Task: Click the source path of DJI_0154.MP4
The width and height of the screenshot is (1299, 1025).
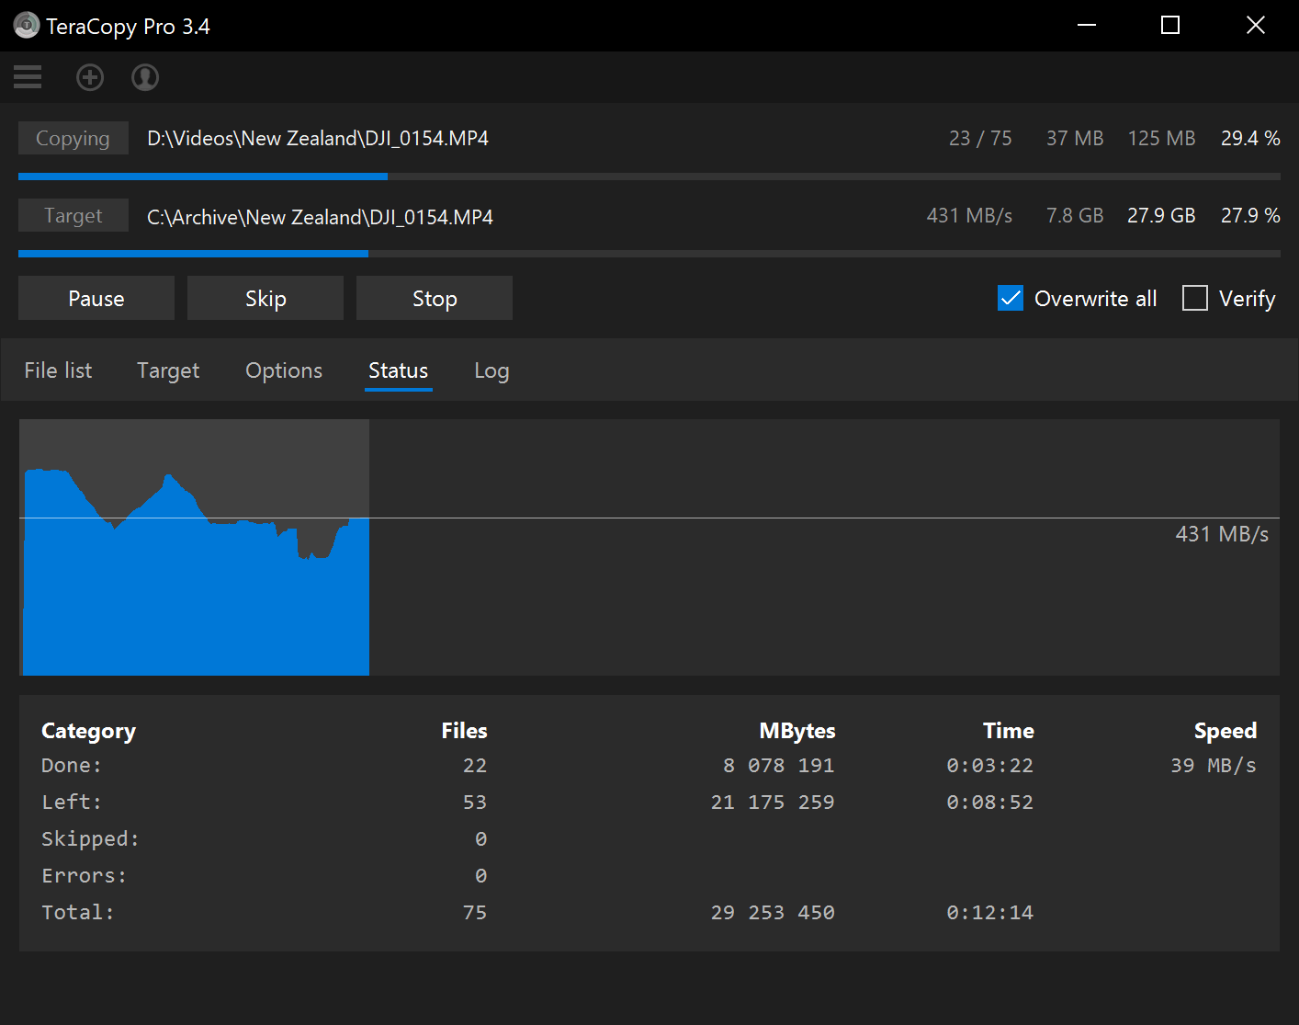Action: (317, 138)
